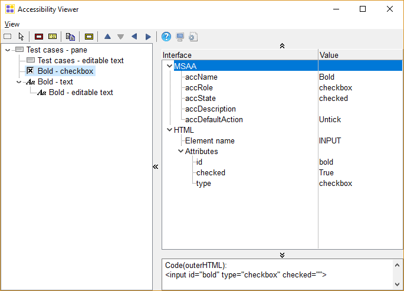Collapse the Test cases - pane node
The height and width of the screenshot is (291, 404).
point(8,50)
